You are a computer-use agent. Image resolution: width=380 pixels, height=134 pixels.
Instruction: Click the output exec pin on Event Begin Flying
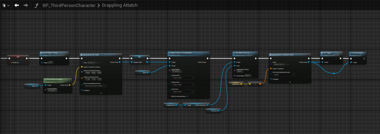(67, 58)
